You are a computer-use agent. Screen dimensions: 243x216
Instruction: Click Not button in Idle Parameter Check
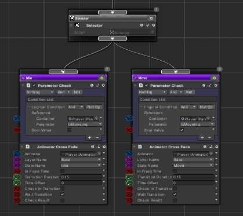pyautogui.click(x=77, y=92)
